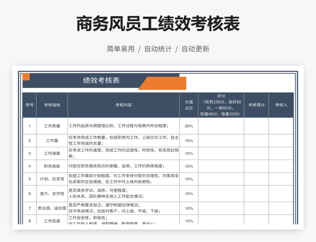Image resolution: width=316 pixels, height=242 pixels.
Task: Click the empty 评分 cell for 职务技能
Action: coord(221,166)
